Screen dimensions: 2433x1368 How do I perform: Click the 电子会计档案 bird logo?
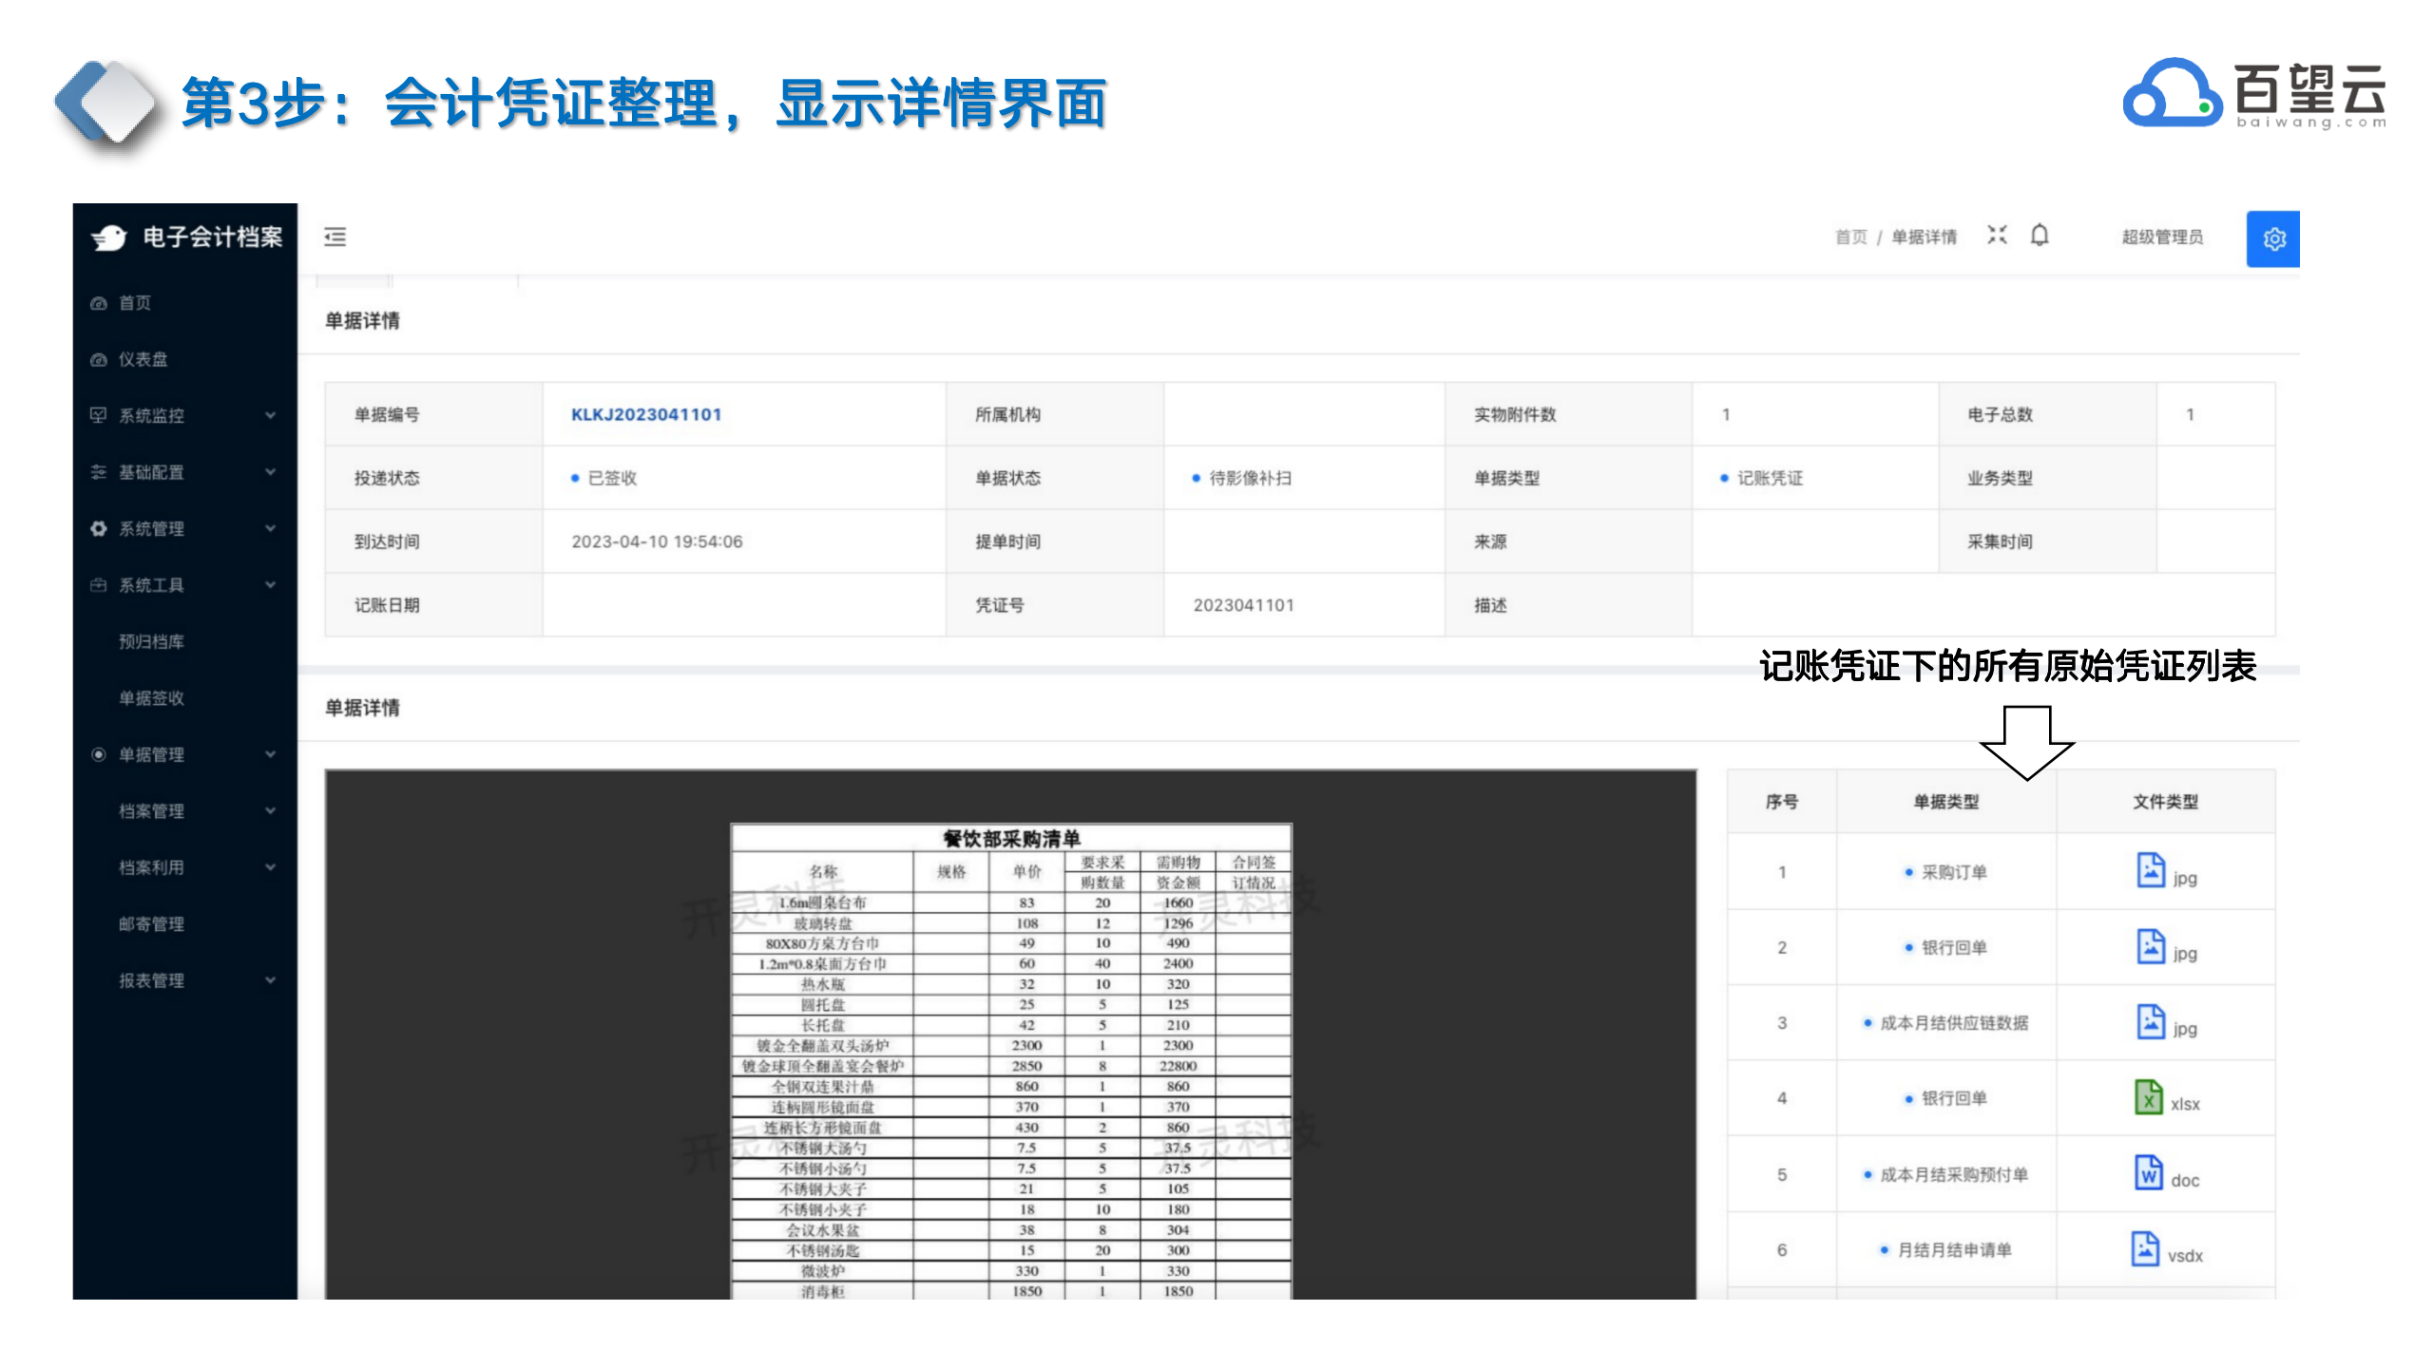pyautogui.click(x=110, y=237)
